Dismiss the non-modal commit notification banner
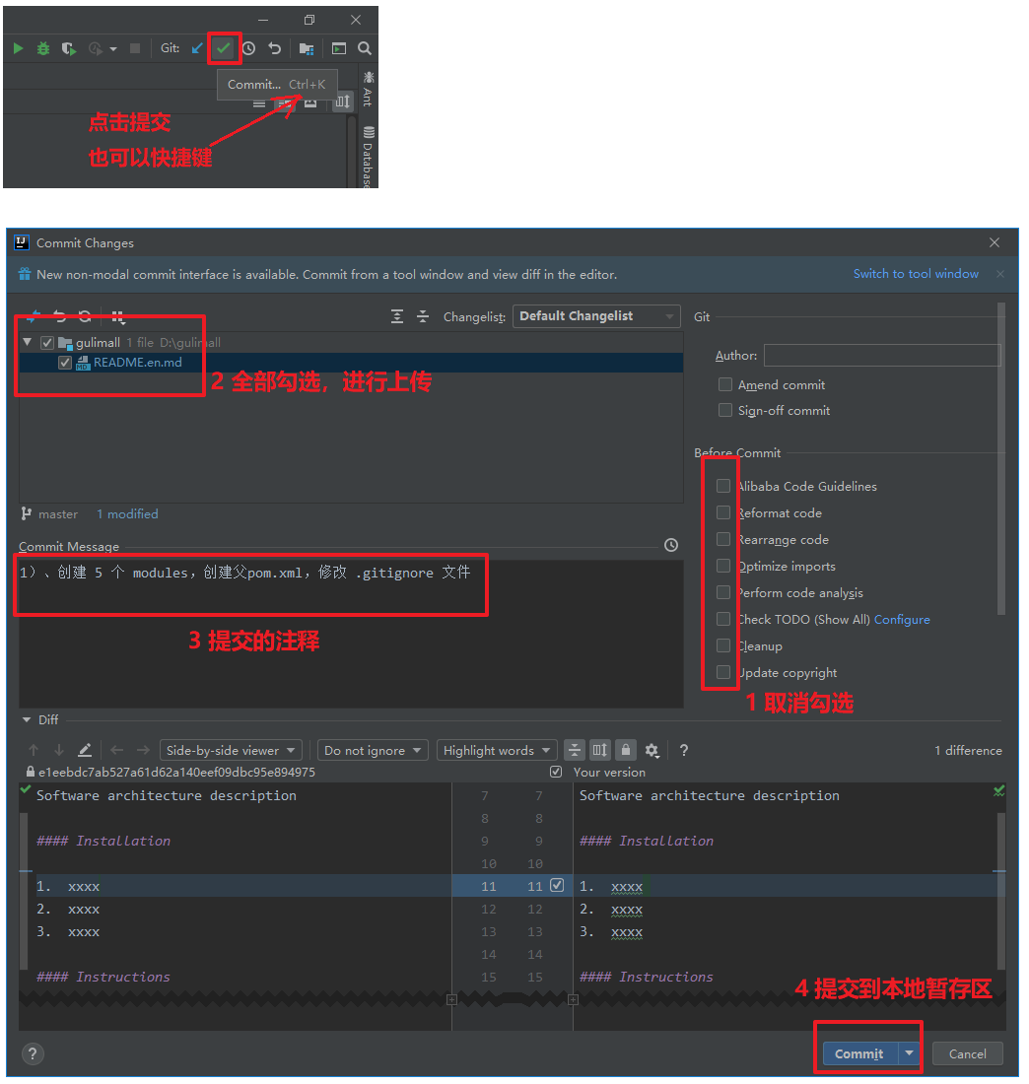 pos(1000,275)
